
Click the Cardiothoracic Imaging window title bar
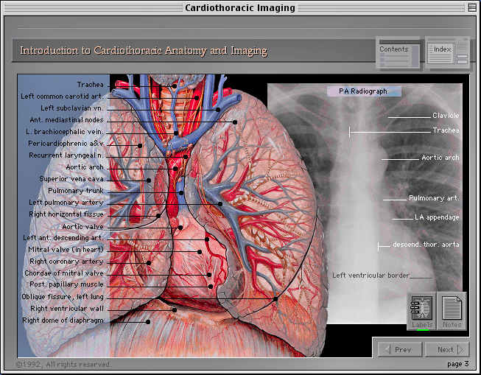tap(240, 8)
